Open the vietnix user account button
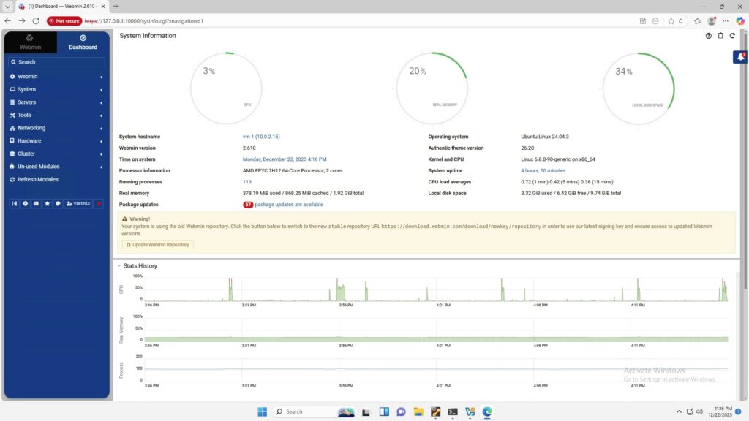 (x=78, y=203)
